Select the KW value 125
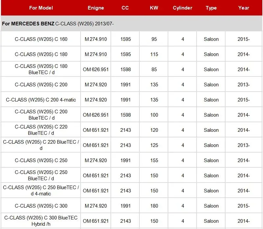 point(154,145)
